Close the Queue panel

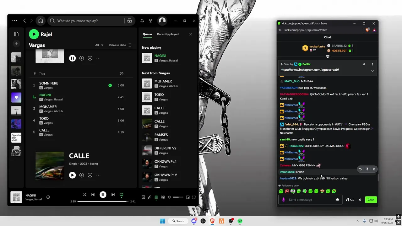tap(190, 34)
